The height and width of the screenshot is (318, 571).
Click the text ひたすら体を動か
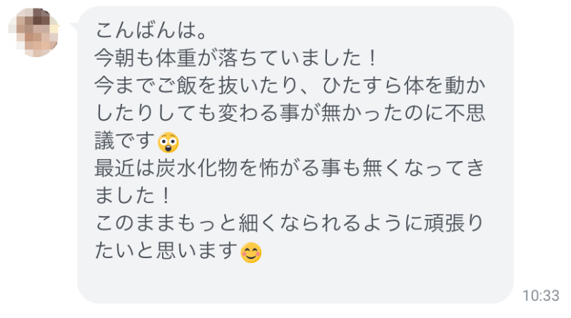[x=403, y=86]
